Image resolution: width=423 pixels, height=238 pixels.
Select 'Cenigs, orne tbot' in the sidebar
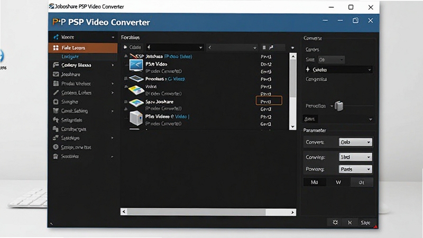click(76, 148)
